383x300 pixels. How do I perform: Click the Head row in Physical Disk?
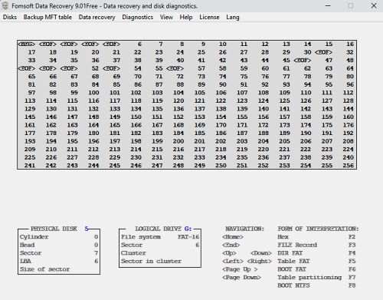(59, 245)
